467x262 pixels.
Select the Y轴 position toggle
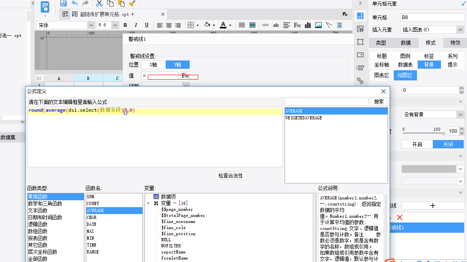pos(178,65)
